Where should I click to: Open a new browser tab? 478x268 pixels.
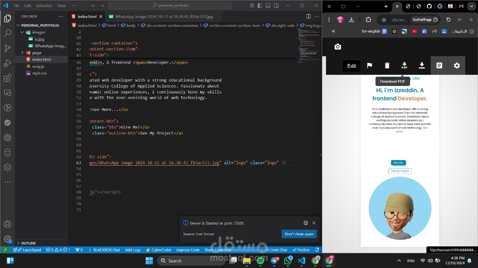tap(386, 6)
